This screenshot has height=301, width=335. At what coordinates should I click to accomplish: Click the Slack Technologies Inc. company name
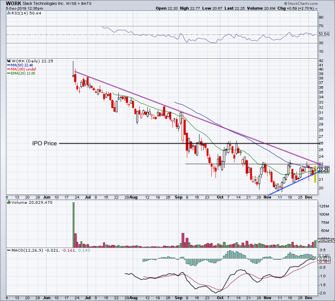click(44, 4)
